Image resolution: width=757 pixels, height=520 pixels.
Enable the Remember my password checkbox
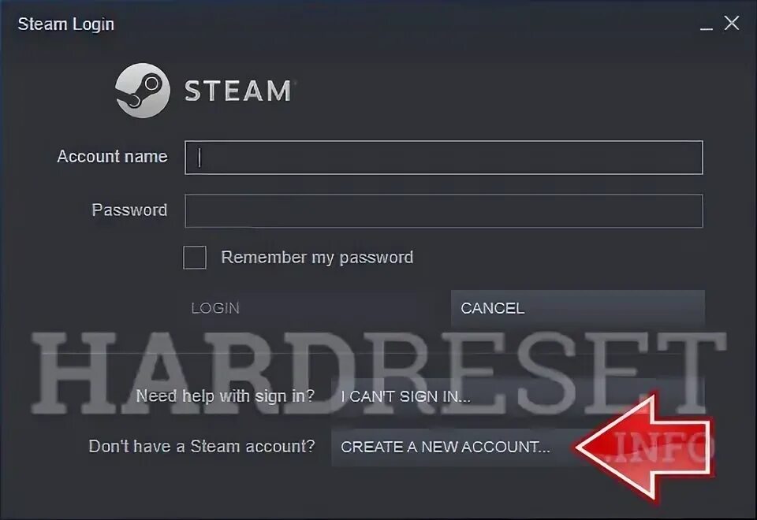click(195, 258)
